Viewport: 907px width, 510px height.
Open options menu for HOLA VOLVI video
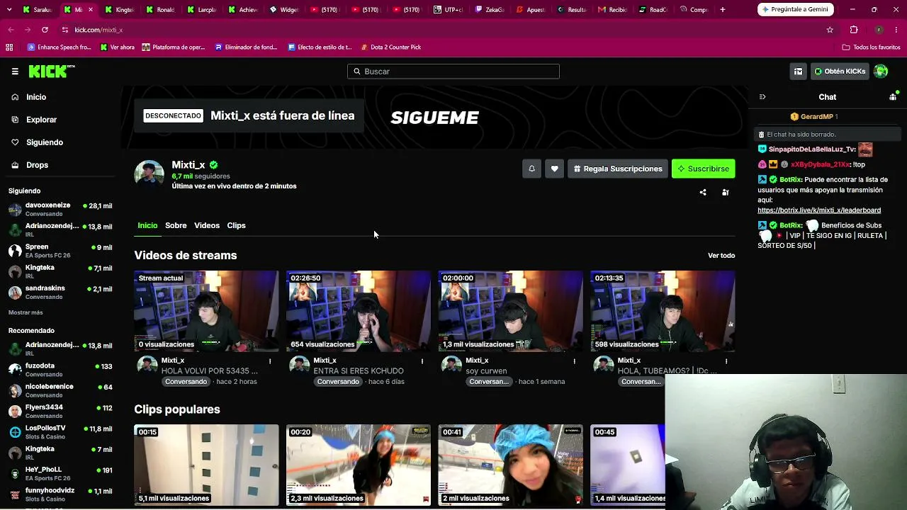coord(270,361)
